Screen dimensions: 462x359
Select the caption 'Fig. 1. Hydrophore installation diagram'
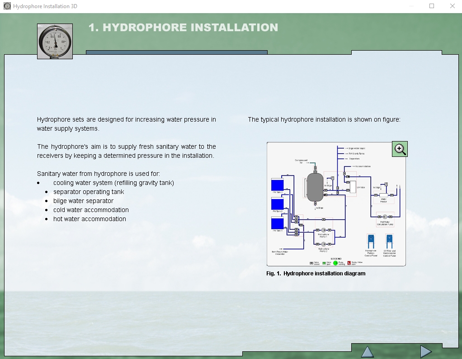(316, 274)
